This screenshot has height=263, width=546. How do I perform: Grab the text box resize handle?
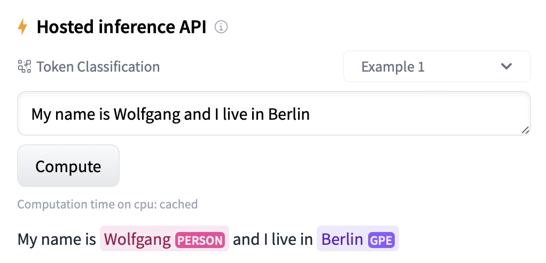tap(525, 130)
